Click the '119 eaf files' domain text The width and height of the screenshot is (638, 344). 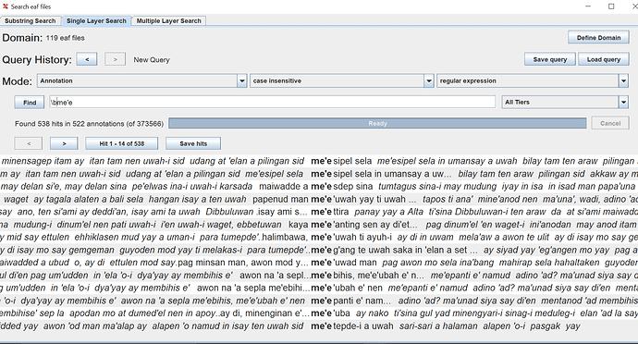(65, 38)
